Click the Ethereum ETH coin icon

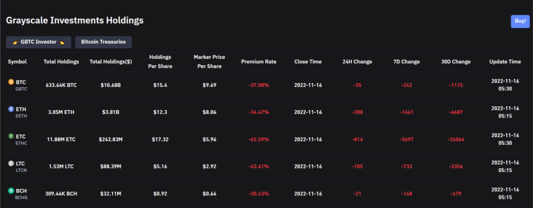click(x=11, y=109)
